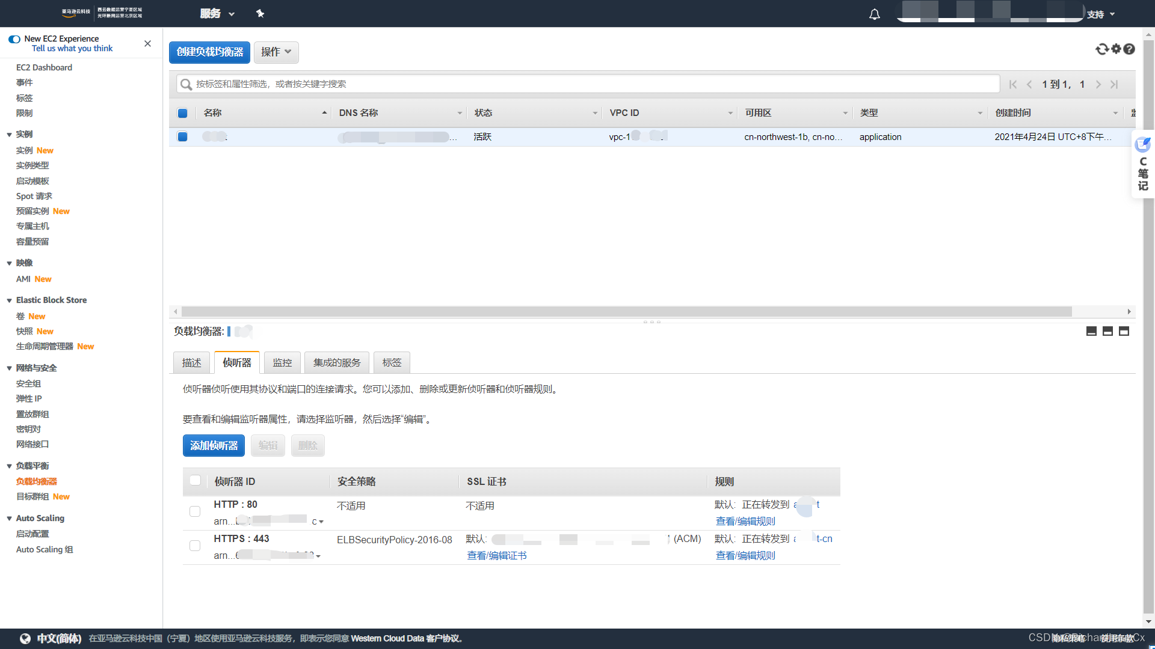Click 创建负载均衡器 create button
1155x649 pixels.
pos(210,52)
